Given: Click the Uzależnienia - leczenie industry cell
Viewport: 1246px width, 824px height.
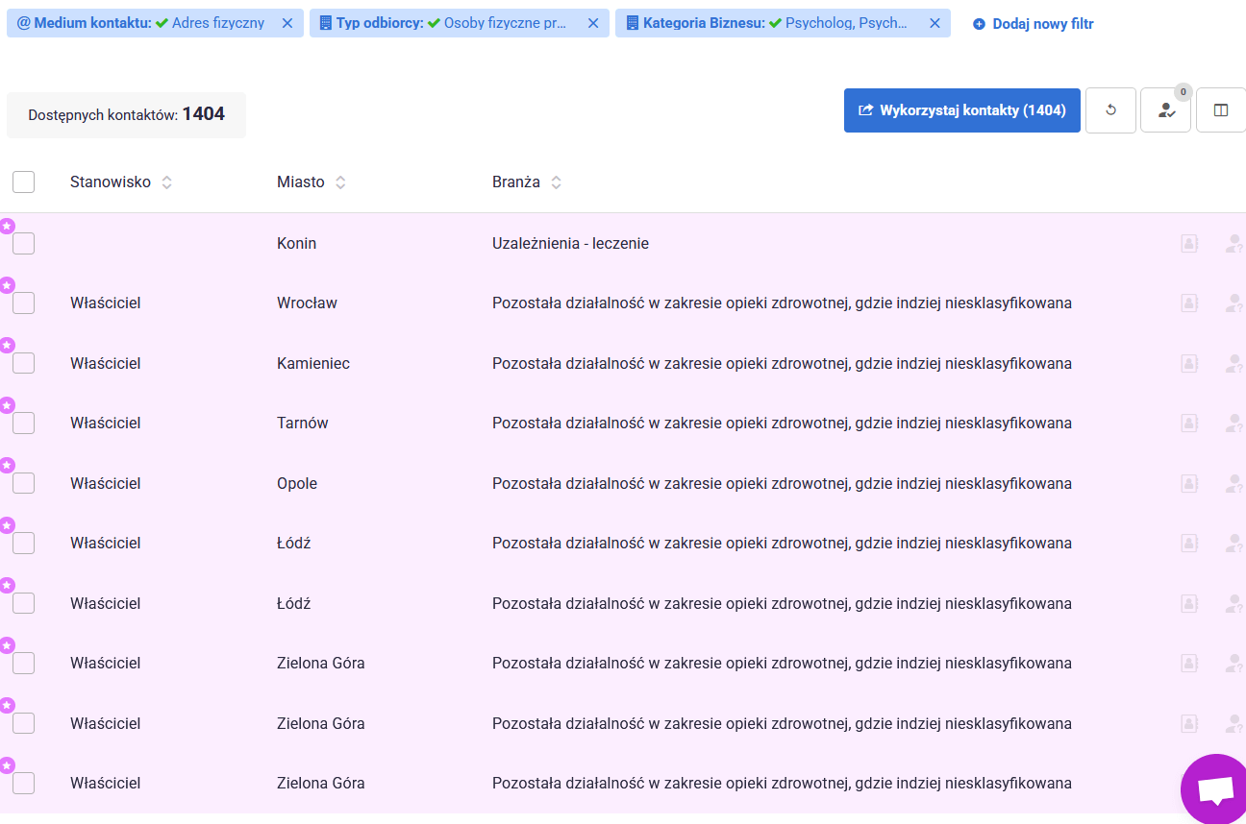Looking at the screenshot, I should [x=570, y=243].
